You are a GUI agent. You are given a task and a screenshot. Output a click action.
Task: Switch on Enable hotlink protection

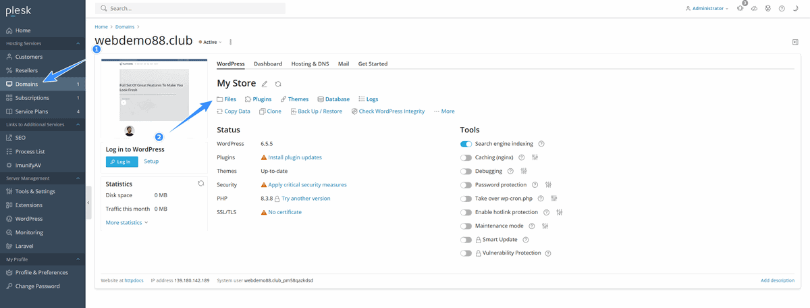466,212
